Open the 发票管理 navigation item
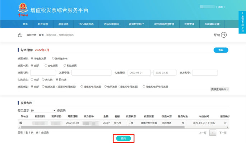246x149 pixels. click(x=189, y=24)
